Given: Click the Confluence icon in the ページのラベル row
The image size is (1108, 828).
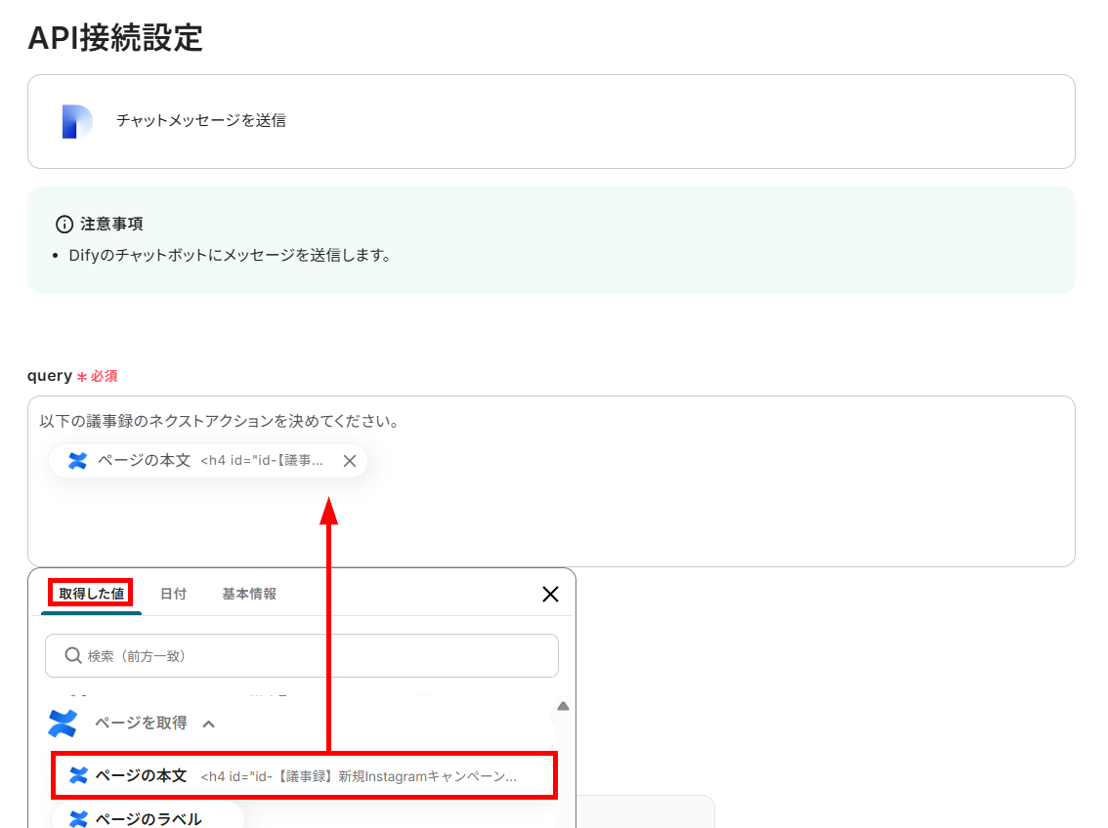Looking at the screenshot, I should point(78,819).
